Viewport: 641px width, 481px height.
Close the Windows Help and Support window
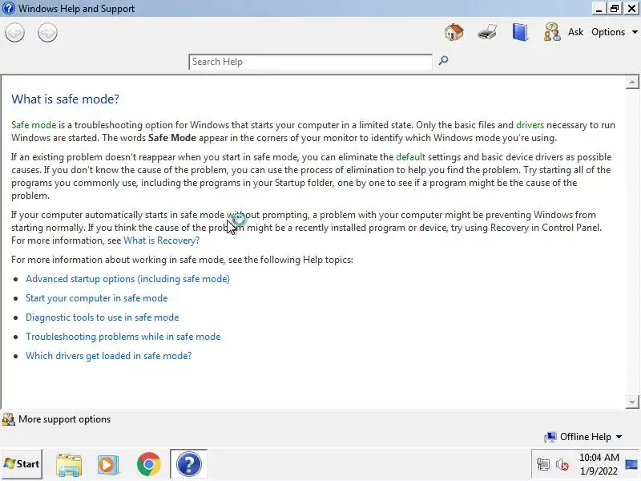pyautogui.click(x=631, y=8)
